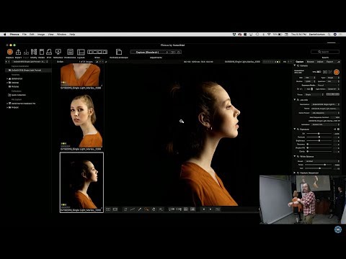Image resolution: width=346 pixels, height=259 pixels.
Task: Collapse the Job Info section
Action: (x=295, y=99)
